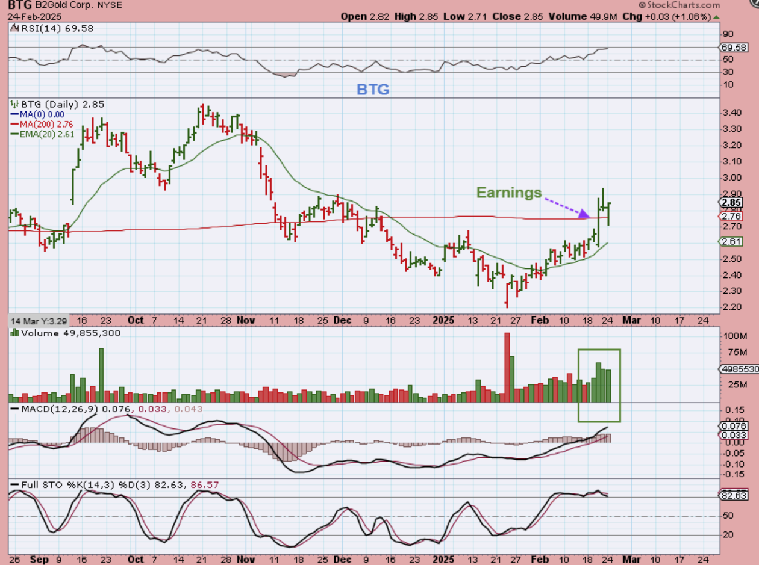Click the tallest red volume bar
Viewport: 759px width, 565px height.
507,367
